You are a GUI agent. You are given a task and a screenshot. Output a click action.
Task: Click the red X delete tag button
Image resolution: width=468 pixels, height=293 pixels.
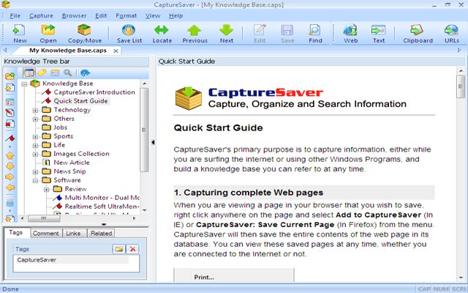(x=132, y=249)
